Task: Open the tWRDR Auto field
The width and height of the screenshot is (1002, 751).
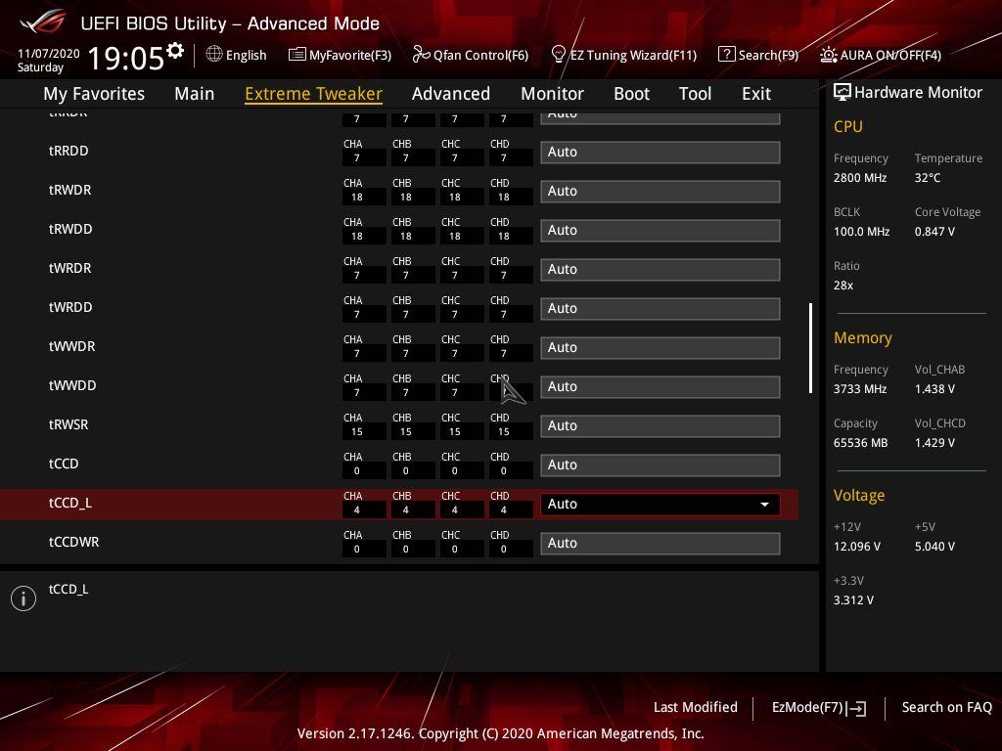Action: 660,270
